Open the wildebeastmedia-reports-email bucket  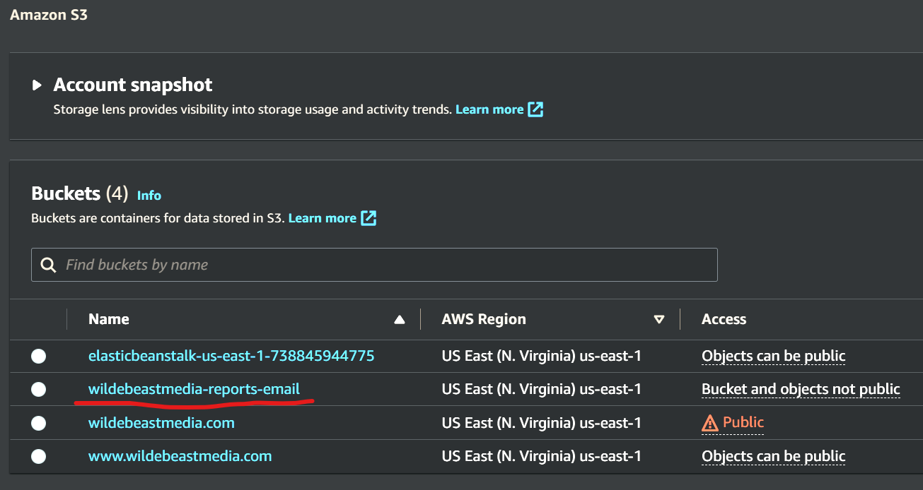194,389
